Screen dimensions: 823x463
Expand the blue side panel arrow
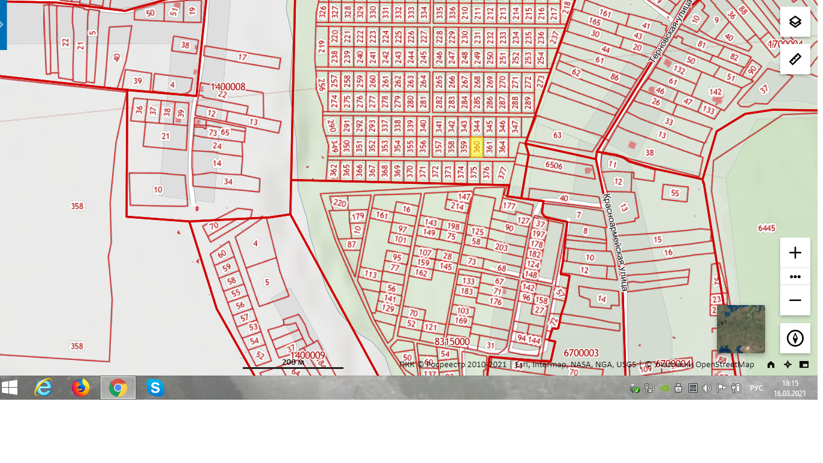(x=3, y=25)
